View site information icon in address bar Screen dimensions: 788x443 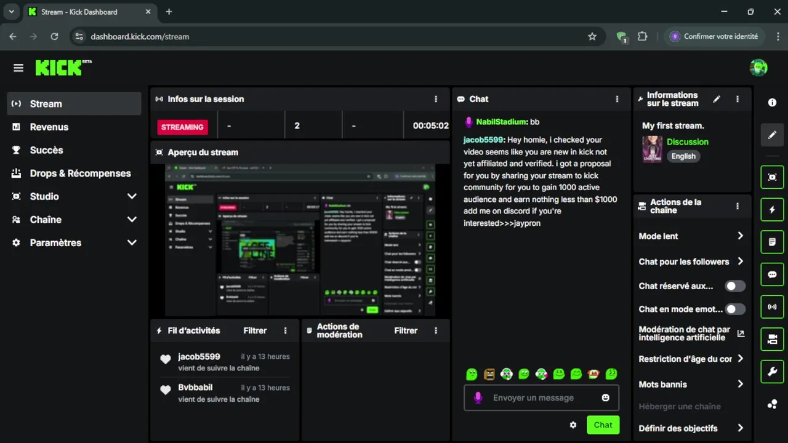(79, 36)
